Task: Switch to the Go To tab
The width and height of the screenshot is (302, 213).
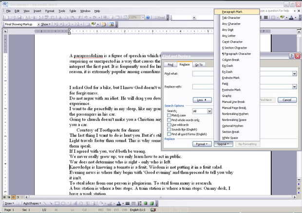Action: pos(199,65)
